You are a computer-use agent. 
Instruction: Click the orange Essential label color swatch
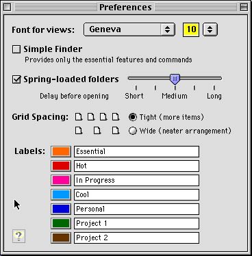(61, 151)
